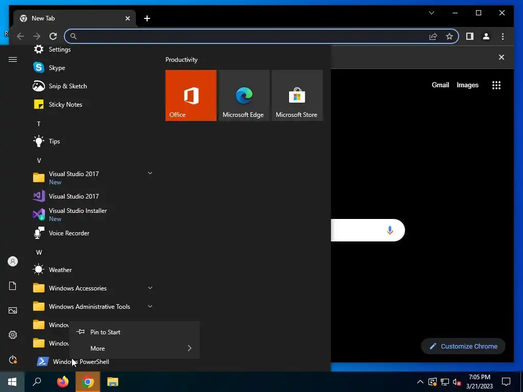This screenshot has width=523, height=392.
Task: Open Firefox from the taskbar
Action: (x=63, y=382)
